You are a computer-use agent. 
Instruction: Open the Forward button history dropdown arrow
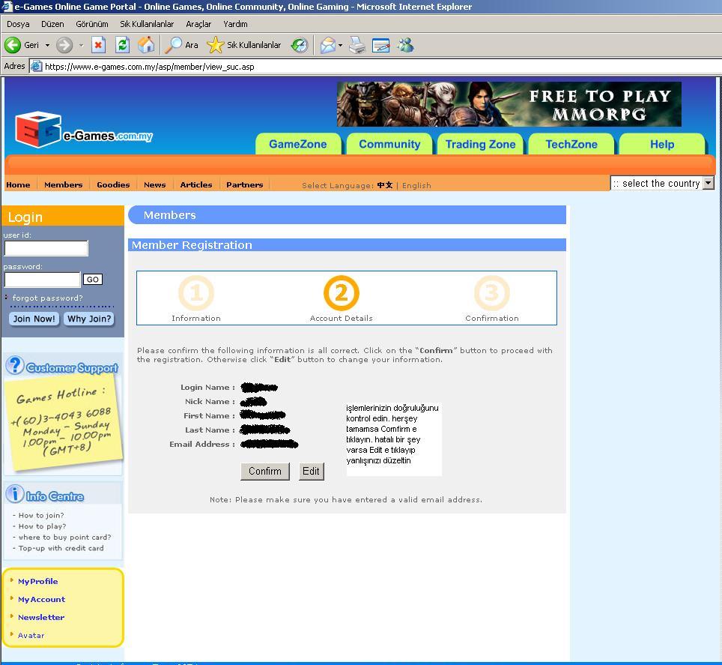pyautogui.click(x=81, y=45)
